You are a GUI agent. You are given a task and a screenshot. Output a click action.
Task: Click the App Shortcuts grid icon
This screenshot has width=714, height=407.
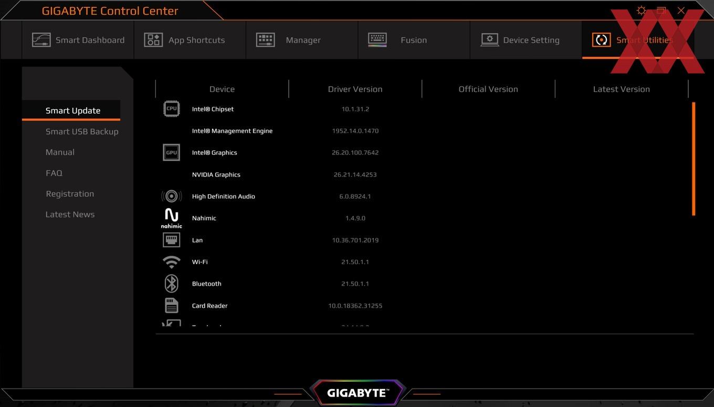153,40
